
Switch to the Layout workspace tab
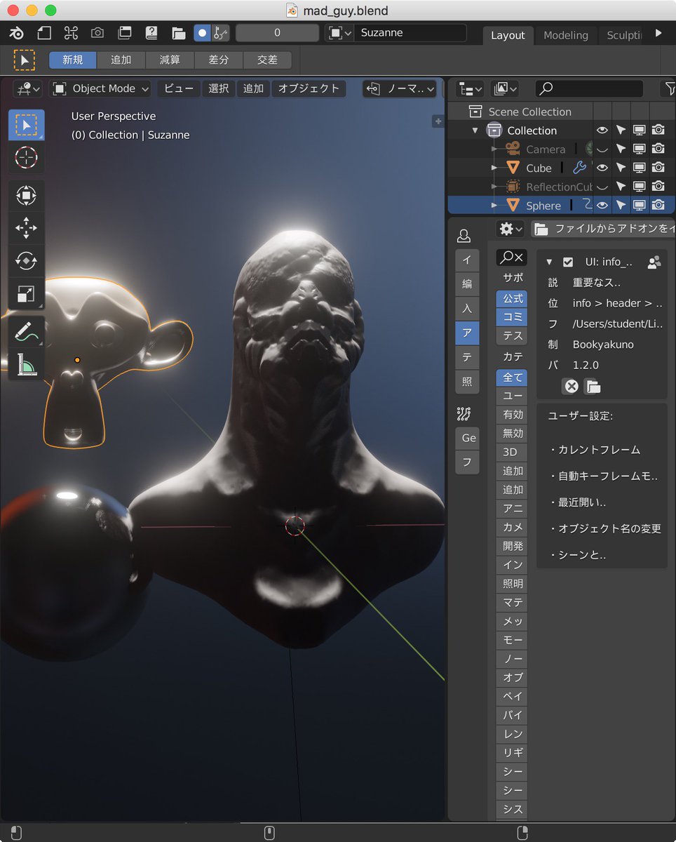coord(508,35)
